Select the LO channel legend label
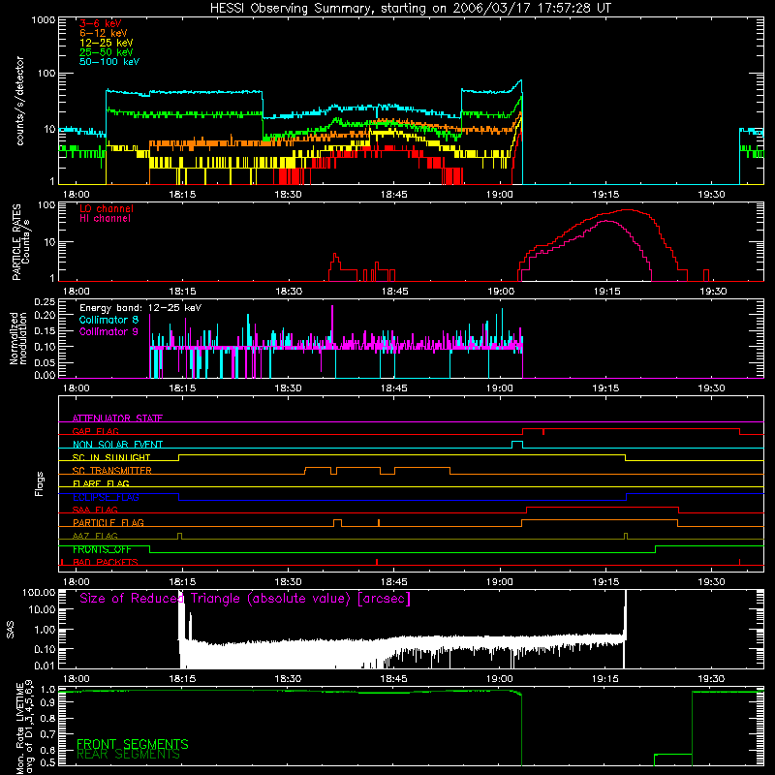 [107, 208]
